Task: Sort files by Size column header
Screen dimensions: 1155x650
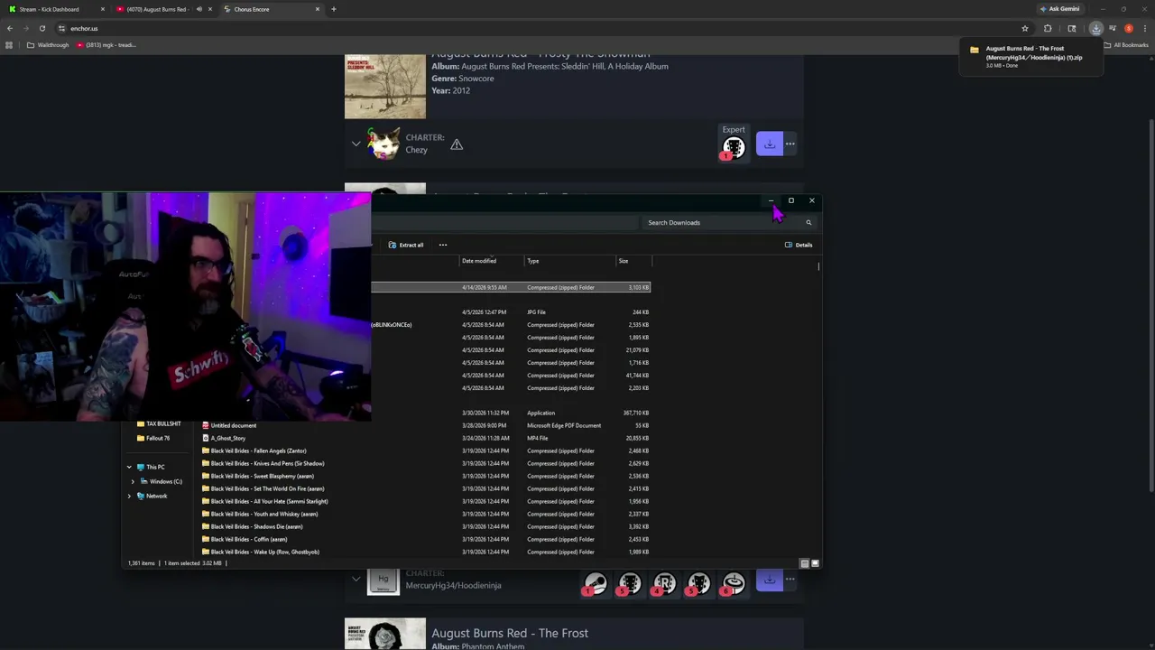Action: tap(633, 261)
